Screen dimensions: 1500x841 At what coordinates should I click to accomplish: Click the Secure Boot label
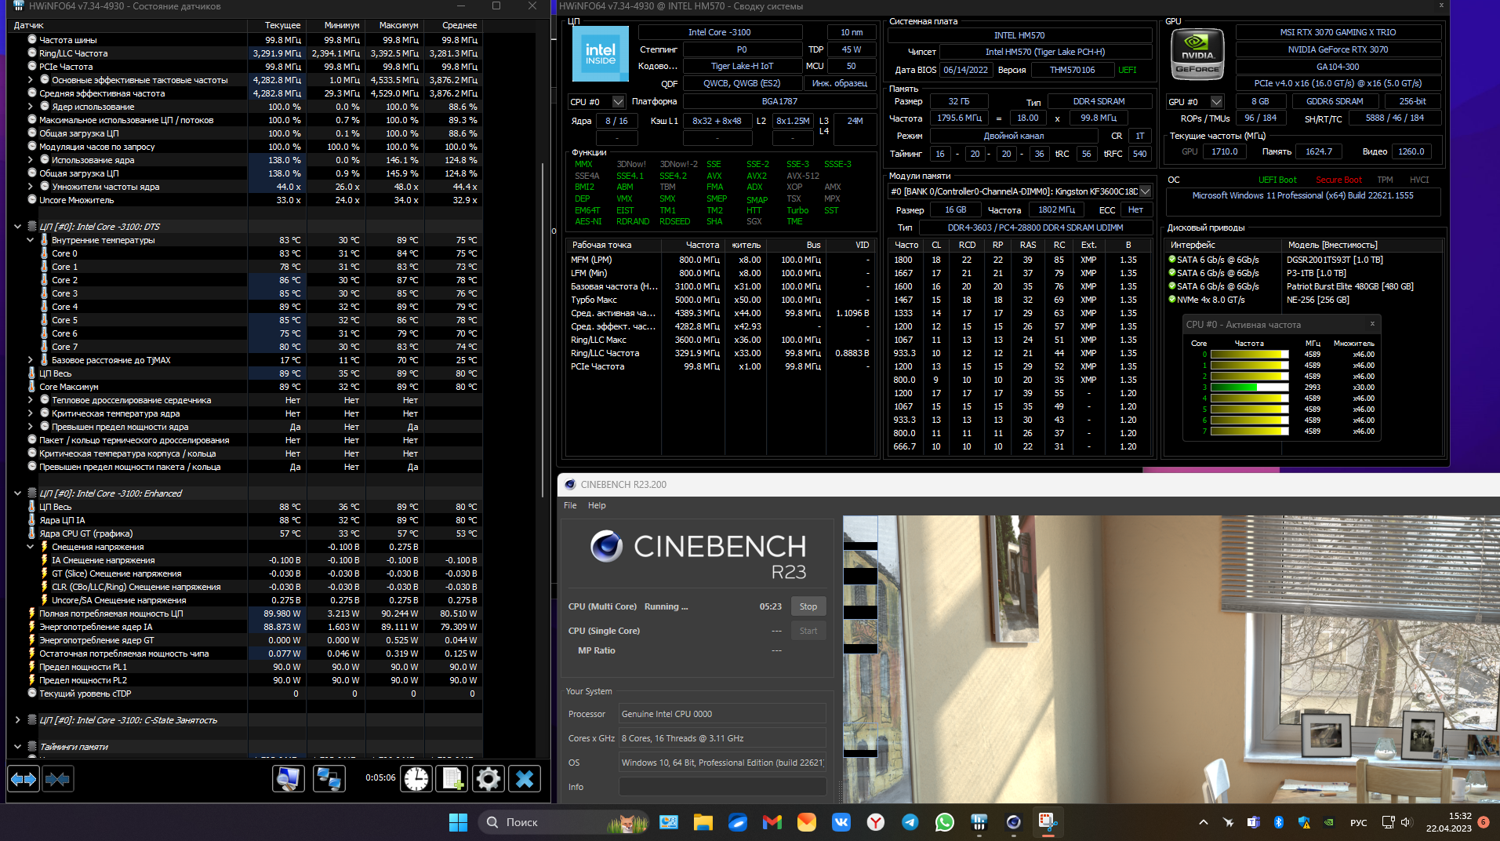[x=1338, y=180]
